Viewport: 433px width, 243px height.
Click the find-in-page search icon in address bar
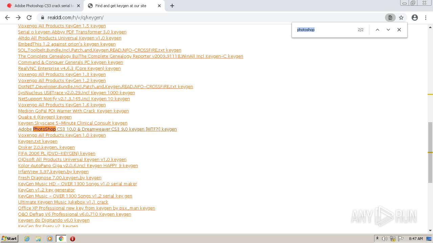tap(390, 18)
